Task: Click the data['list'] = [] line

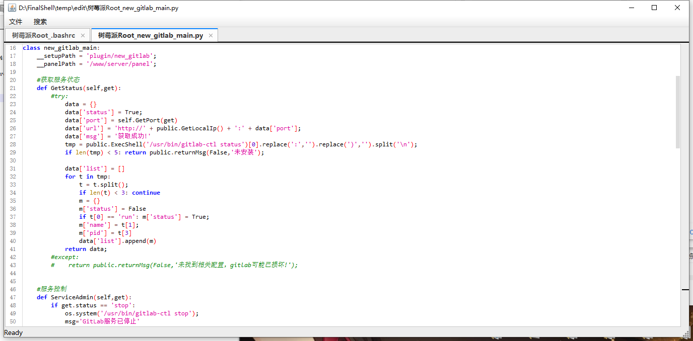Action: tap(95, 168)
